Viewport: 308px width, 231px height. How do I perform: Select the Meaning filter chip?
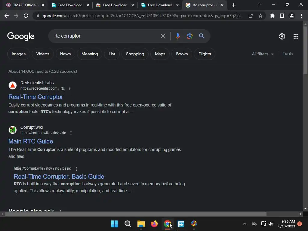pos(90,54)
